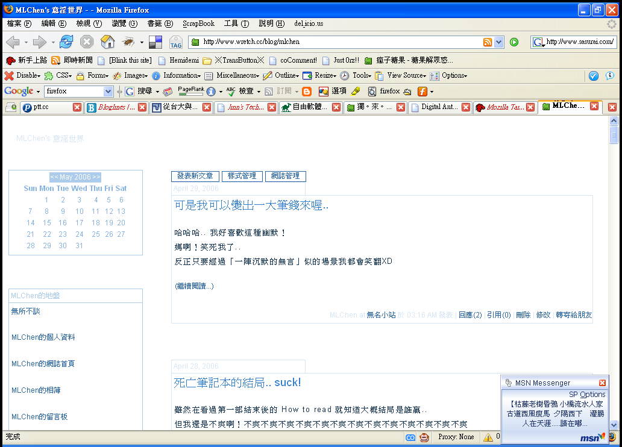Click the calendar << previous month arrow
Viewport: 622px width, 447px height.
click(x=54, y=177)
